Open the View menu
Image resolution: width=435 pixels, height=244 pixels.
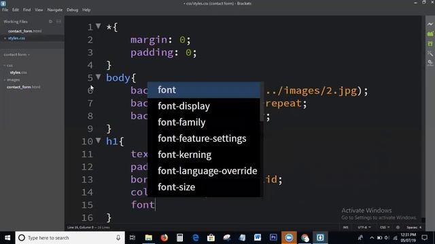click(39, 9)
